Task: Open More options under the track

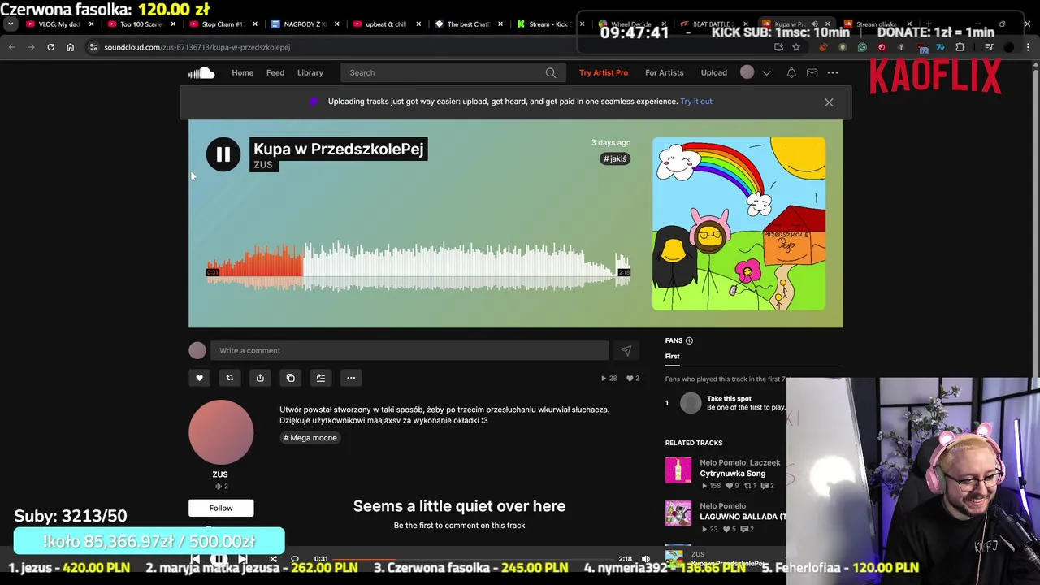Action: click(x=351, y=378)
